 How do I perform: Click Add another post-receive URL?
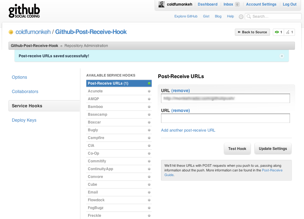[x=188, y=130]
